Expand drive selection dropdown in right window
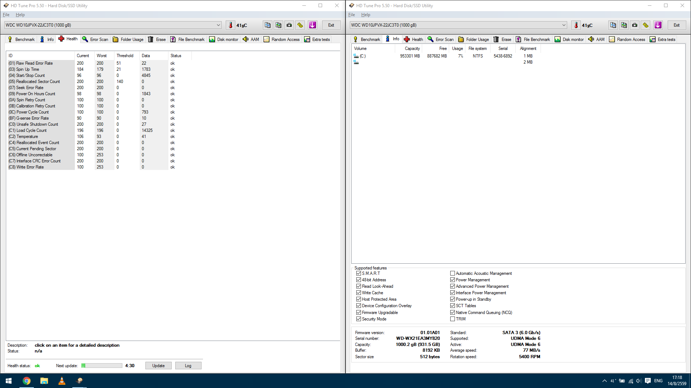The width and height of the screenshot is (691, 388). pos(564,25)
